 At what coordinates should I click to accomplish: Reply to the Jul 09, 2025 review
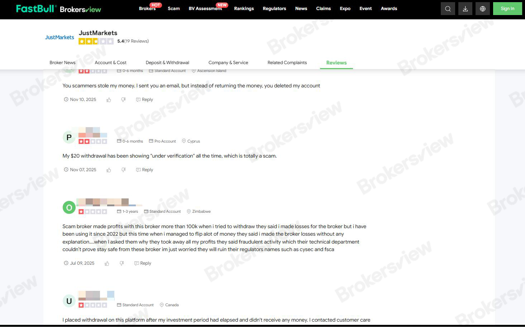pos(143,263)
